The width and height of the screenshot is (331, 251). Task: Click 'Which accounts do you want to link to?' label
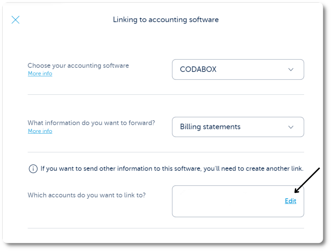(x=87, y=195)
